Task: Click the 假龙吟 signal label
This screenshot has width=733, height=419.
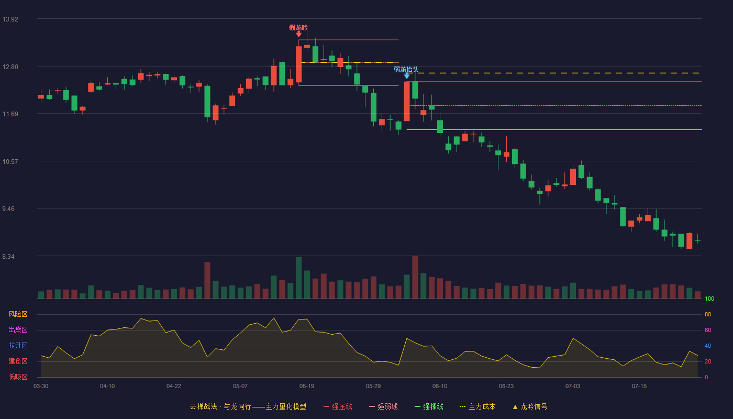Action: [x=298, y=27]
